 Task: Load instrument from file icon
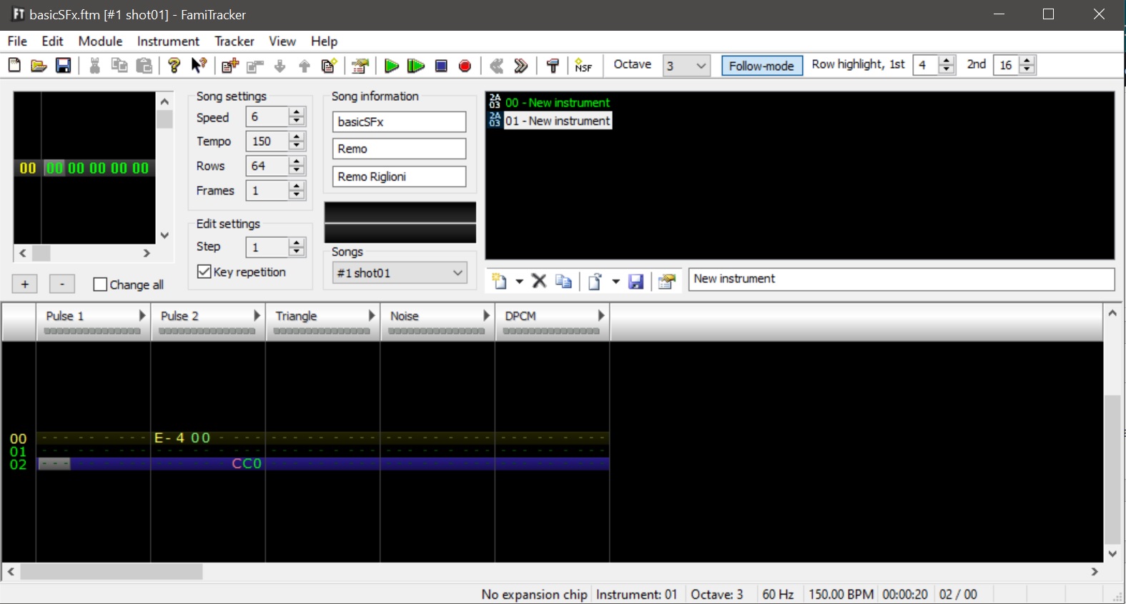[x=595, y=281]
